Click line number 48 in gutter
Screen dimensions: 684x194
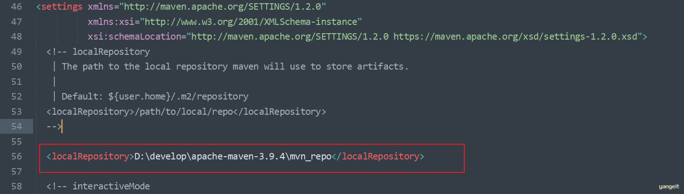coord(17,37)
